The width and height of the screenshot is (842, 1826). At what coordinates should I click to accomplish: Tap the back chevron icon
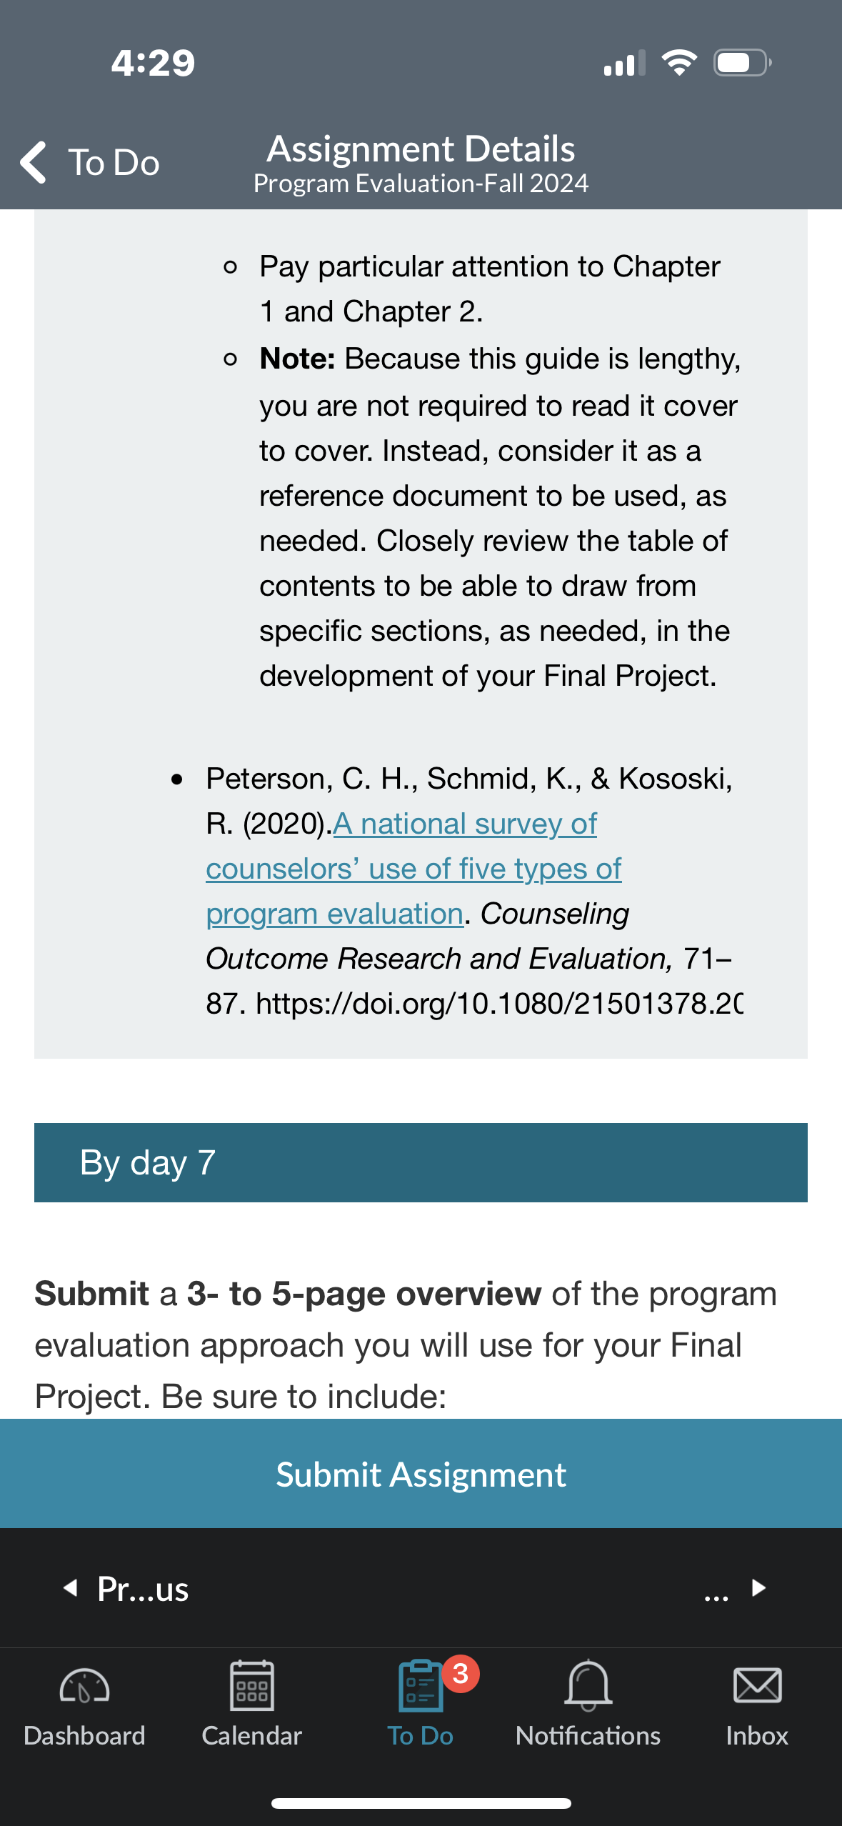[34, 162]
